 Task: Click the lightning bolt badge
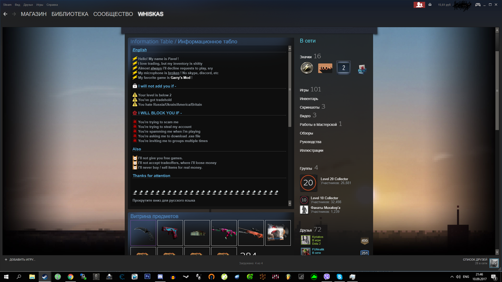coord(307,68)
